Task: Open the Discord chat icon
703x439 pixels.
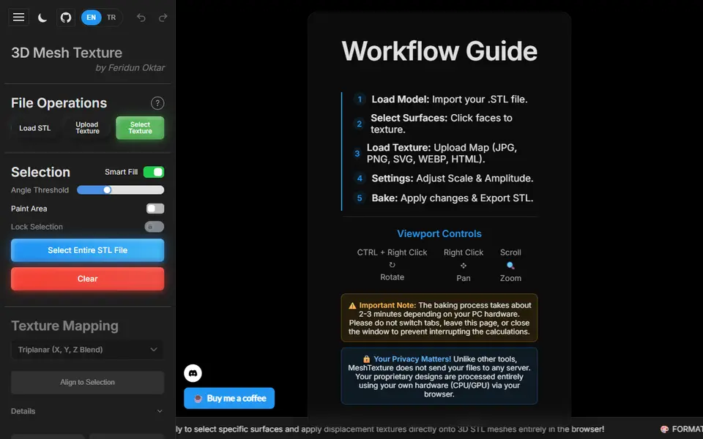Action: 193,373
